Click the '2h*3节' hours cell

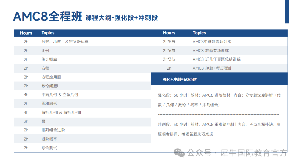(169, 59)
